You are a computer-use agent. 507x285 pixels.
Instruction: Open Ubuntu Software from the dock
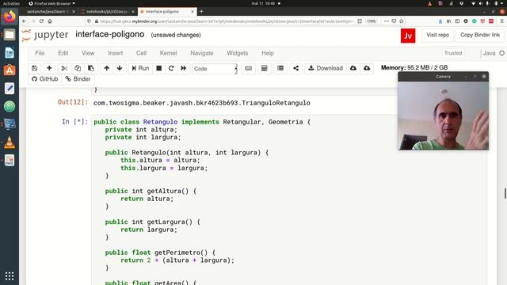(10, 70)
